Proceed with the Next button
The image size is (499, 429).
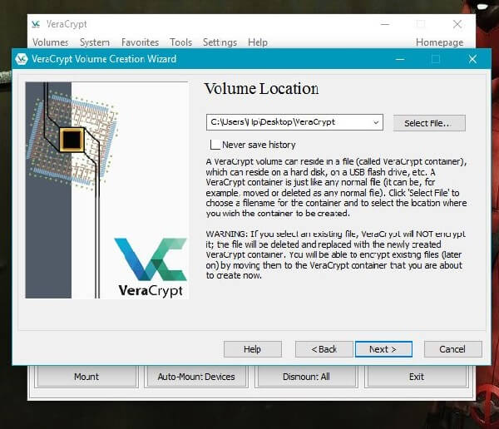coord(383,349)
